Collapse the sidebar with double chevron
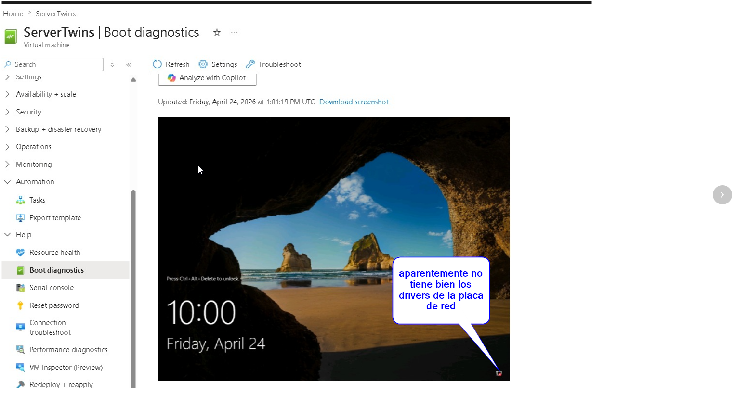The height and width of the screenshot is (394, 748). coord(129,64)
